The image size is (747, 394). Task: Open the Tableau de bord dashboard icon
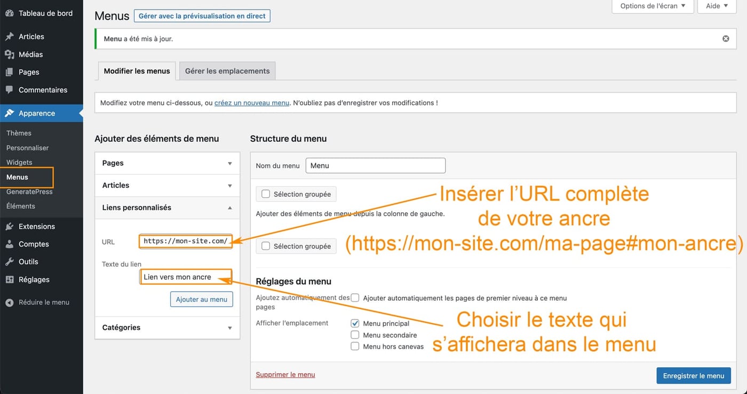point(10,13)
